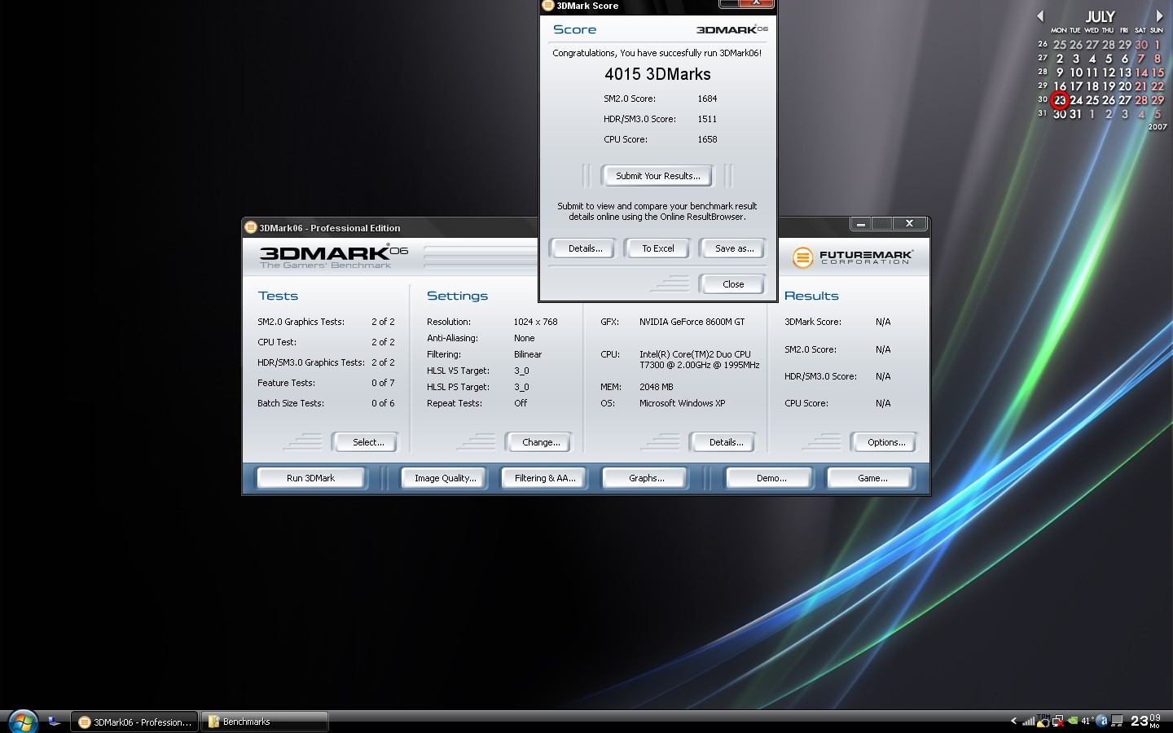Select date 16 in July calendar

pyautogui.click(x=1060, y=86)
